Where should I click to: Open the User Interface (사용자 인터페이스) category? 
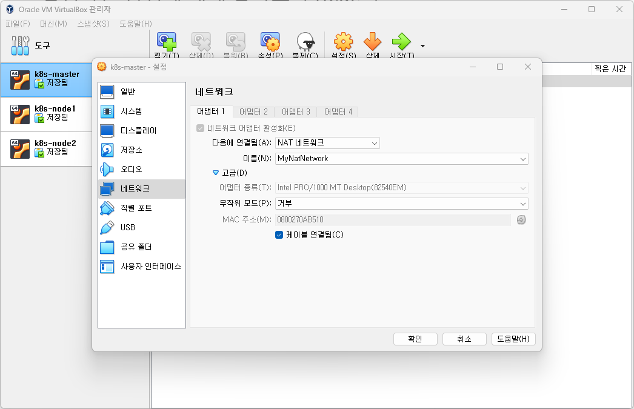(x=141, y=267)
